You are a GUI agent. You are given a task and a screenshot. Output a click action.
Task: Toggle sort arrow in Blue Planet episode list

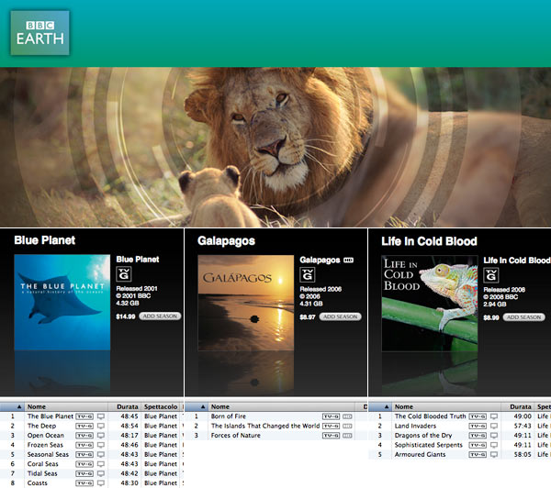click(18, 406)
